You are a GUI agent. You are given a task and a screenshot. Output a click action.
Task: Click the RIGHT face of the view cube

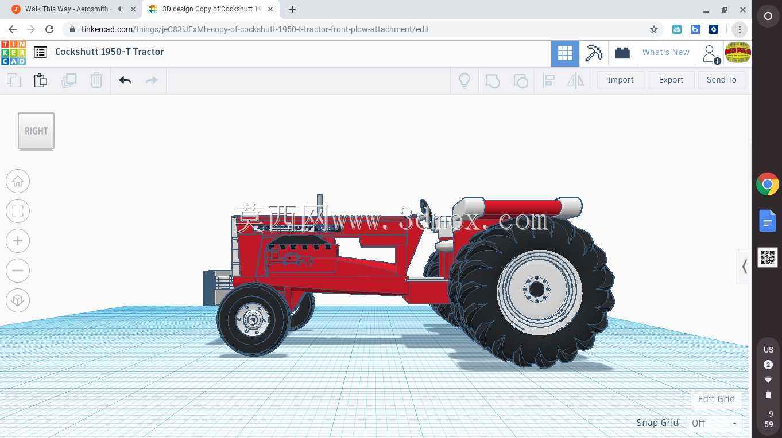[x=36, y=131]
